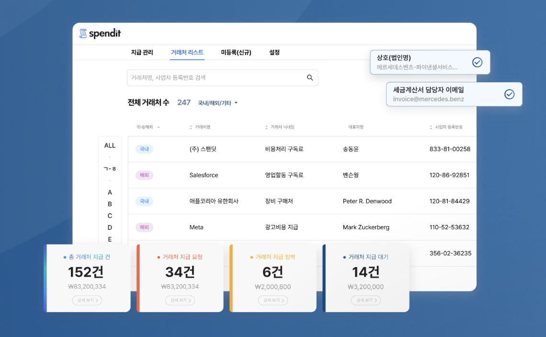Click the 34건 request count
The width and height of the screenshot is (546, 337).
pyautogui.click(x=180, y=272)
